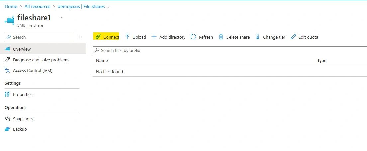Open Snapshots under Operations
Screen dimensions: 367x151
pyautogui.click(x=23, y=119)
